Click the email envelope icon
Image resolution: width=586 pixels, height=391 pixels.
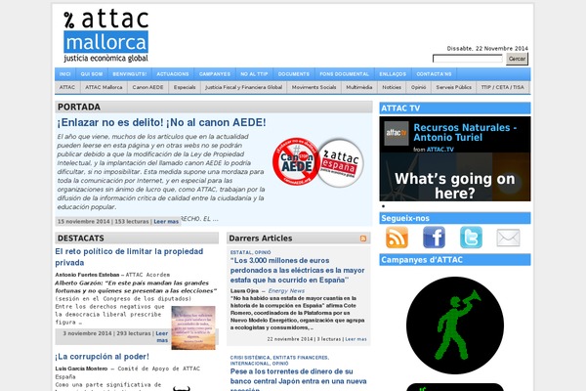click(x=508, y=238)
